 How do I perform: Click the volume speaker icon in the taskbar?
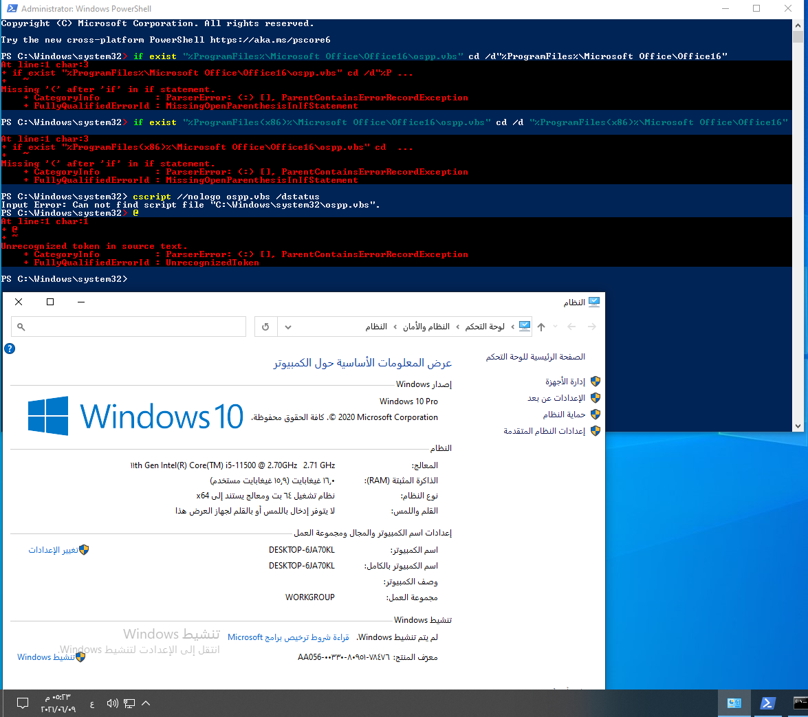pyautogui.click(x=112, y=703)
